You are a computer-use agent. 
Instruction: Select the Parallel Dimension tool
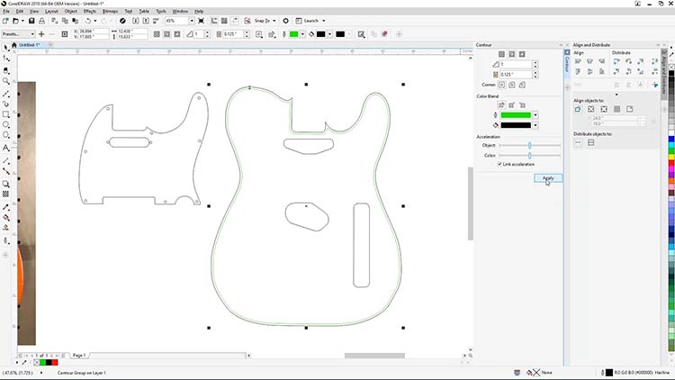coord(5,160)
